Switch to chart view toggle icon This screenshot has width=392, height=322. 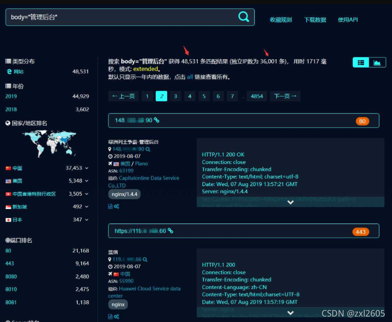click(377, 62)
